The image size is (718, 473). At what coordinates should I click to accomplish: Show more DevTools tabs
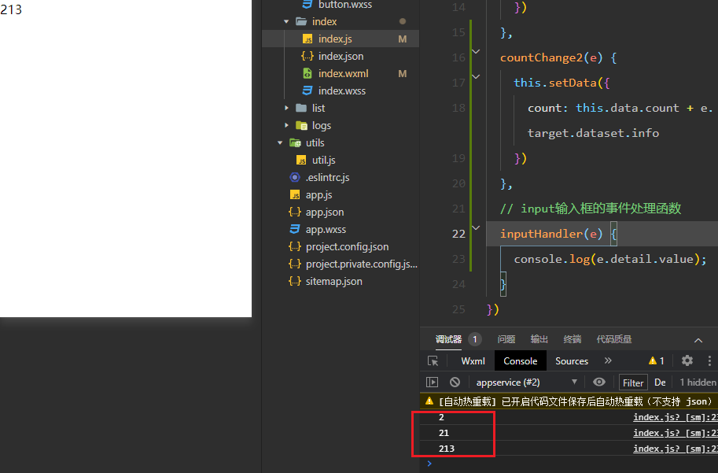(607, 360)
